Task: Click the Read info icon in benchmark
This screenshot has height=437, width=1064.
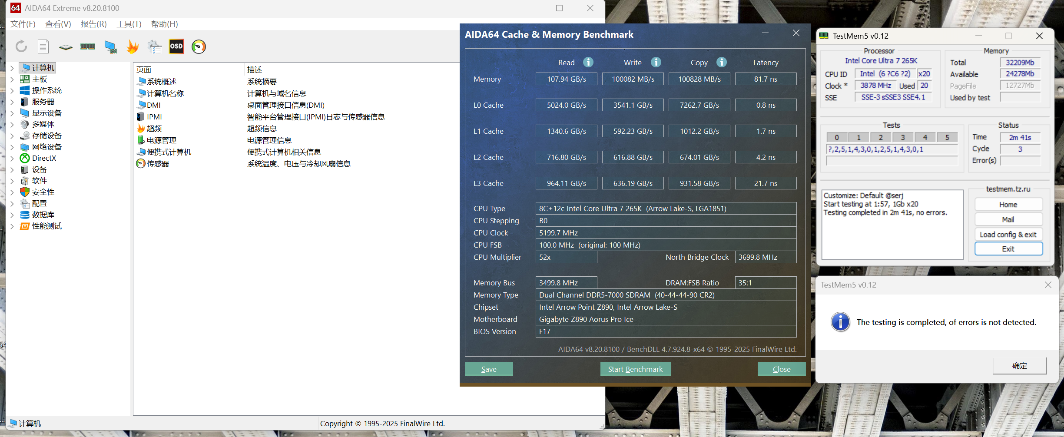Action: click(x=588, y=62)
